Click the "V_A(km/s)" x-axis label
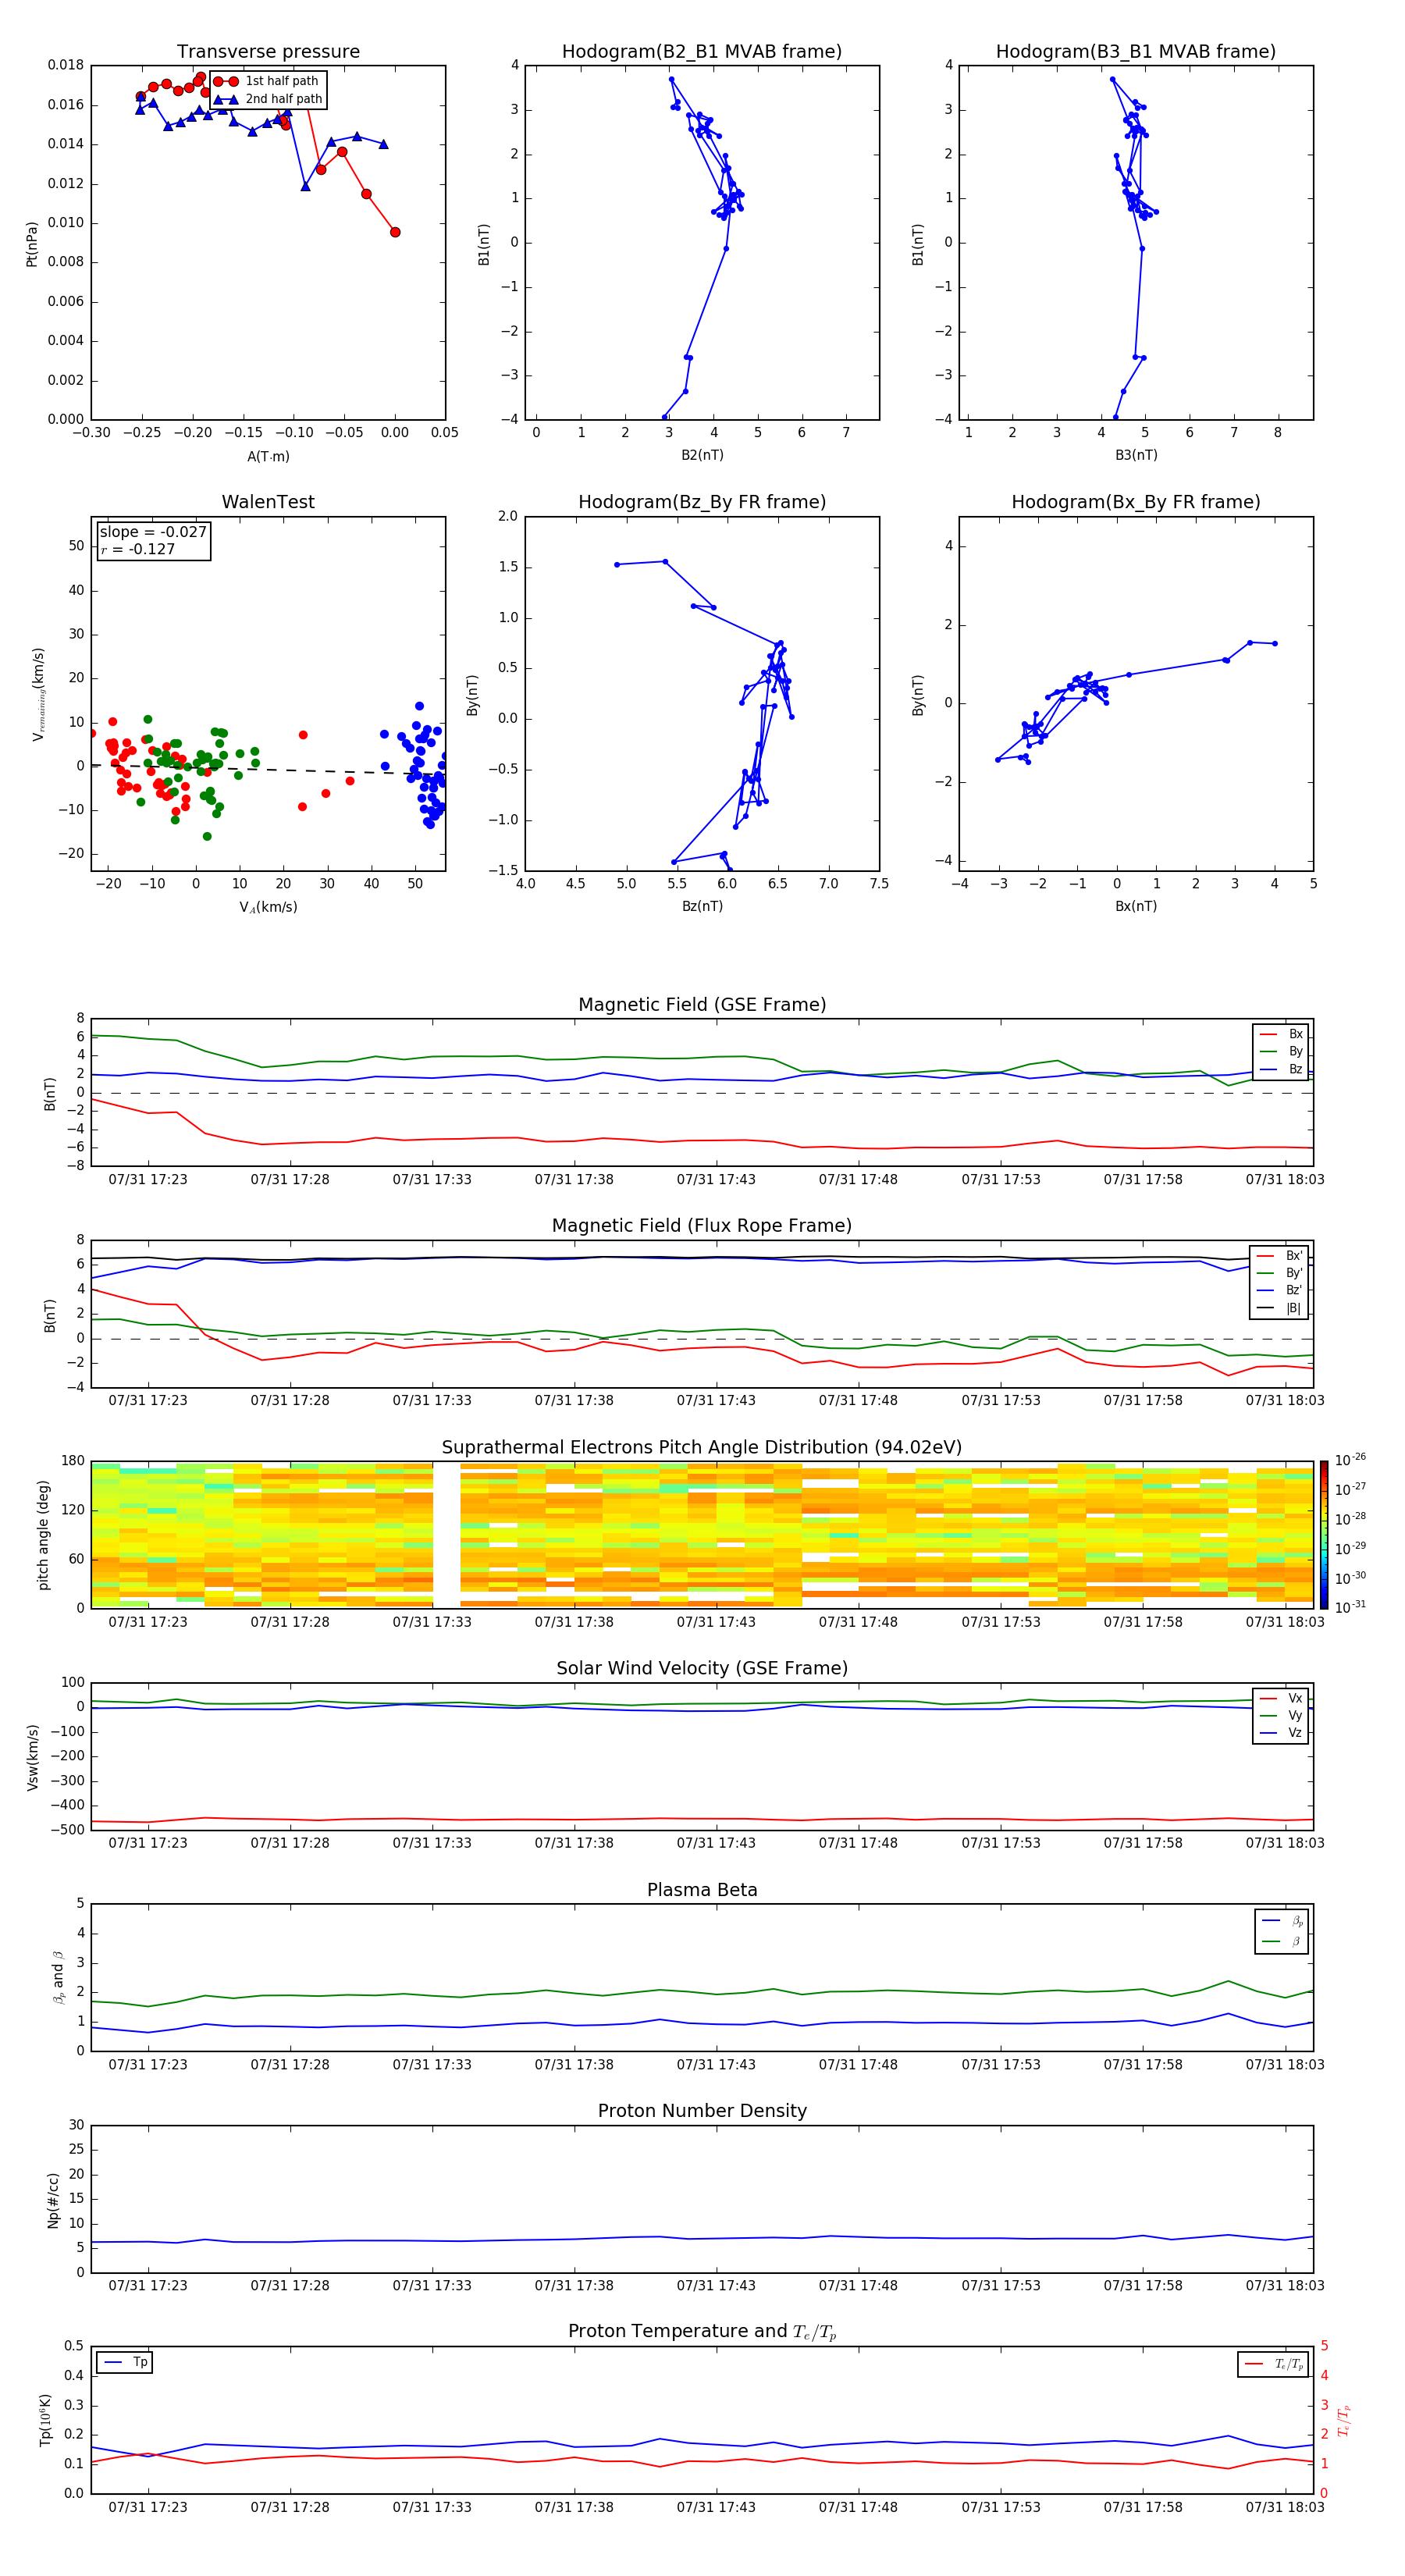Image resolution: width=1405 pixels, height=2576 pixels. (x=268, y=907)
